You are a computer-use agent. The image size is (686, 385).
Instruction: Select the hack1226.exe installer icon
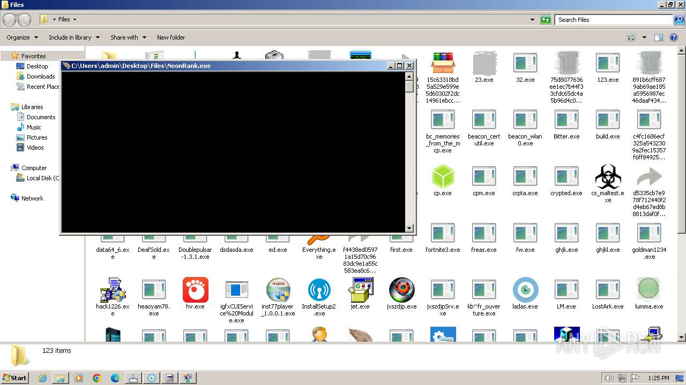113,290
